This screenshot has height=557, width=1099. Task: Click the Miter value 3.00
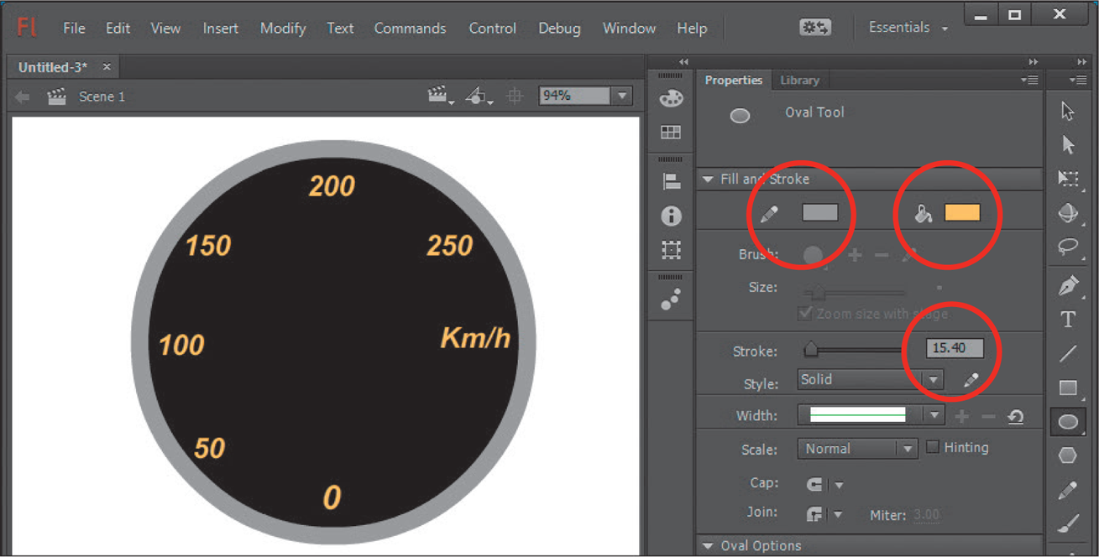point(926,514)
